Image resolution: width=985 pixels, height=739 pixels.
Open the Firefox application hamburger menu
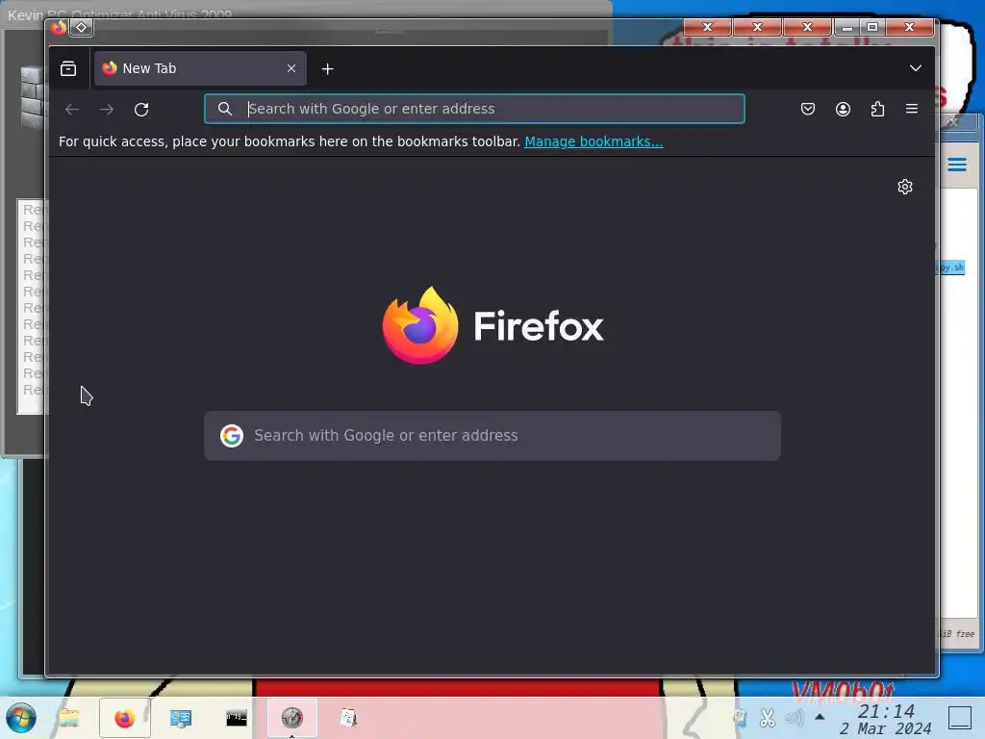[x=912, y=109]
